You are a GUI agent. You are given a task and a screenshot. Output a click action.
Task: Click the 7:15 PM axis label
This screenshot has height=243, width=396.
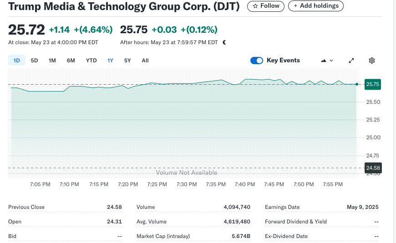click(99, 184)
